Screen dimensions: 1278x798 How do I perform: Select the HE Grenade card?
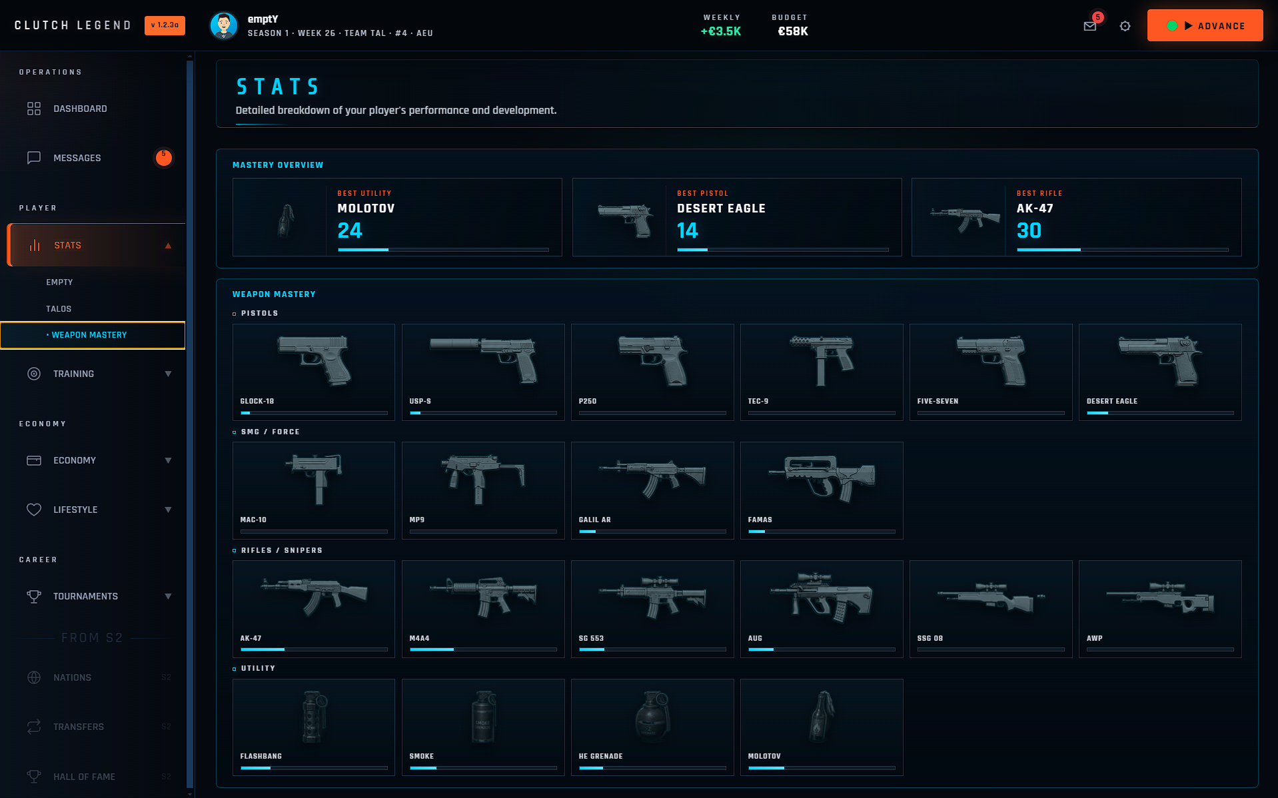[x=652, y=727]
